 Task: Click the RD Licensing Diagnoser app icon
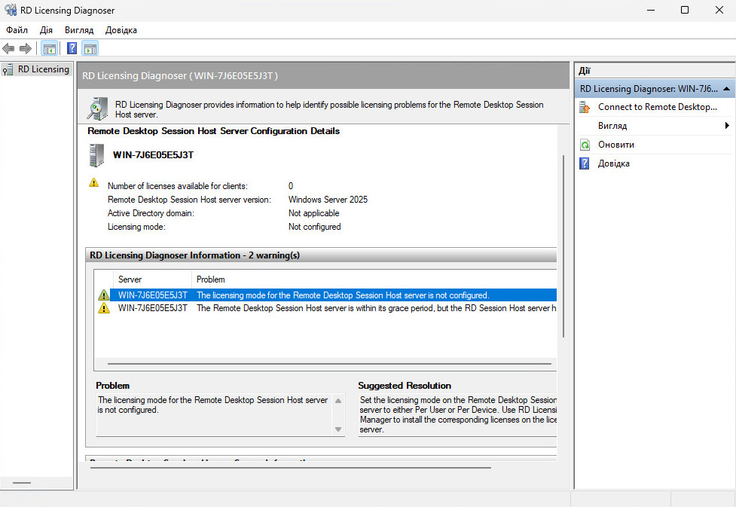click(x=10, y=10)
